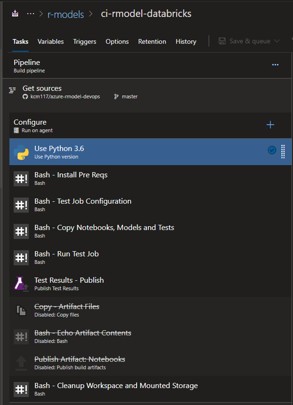The image size is (293, 405).
Task: Click the Save & queue button
Action: [249, 41]
